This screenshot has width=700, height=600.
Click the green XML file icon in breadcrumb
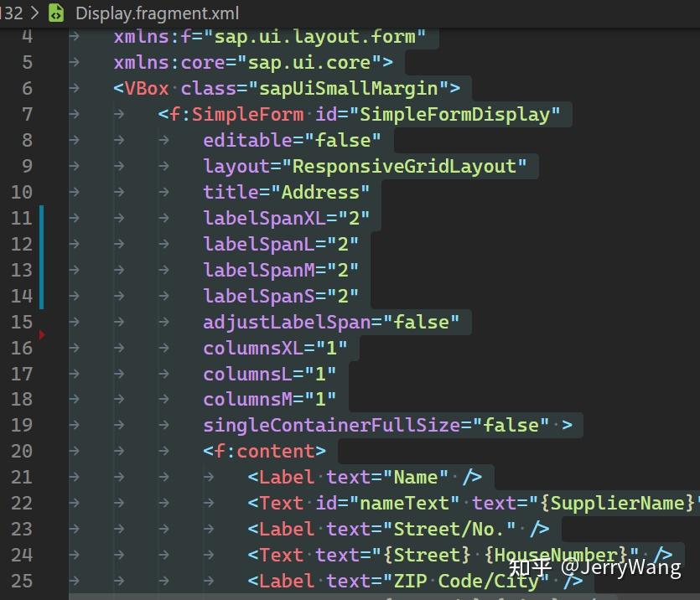tap(55, 13)
